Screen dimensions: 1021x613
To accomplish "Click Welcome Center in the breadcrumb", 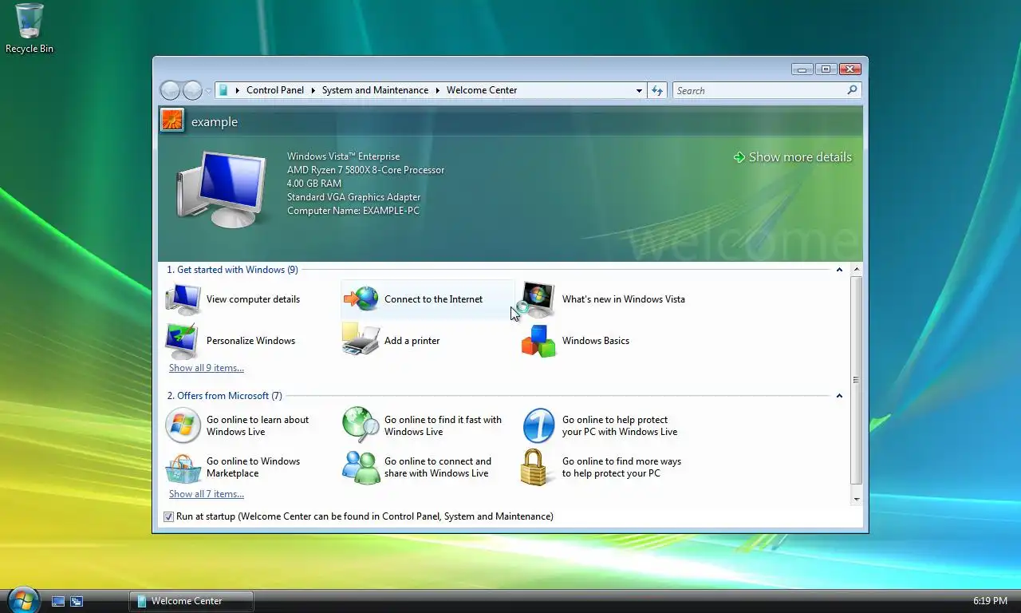I will 482,90.
